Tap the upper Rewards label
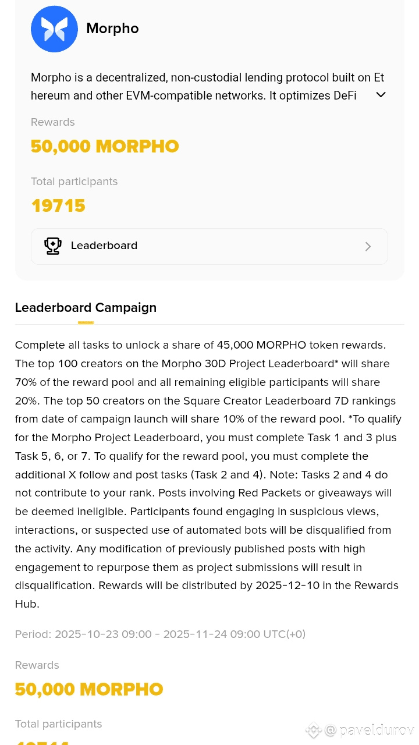The image size is (419, 745). coord(53,122)
